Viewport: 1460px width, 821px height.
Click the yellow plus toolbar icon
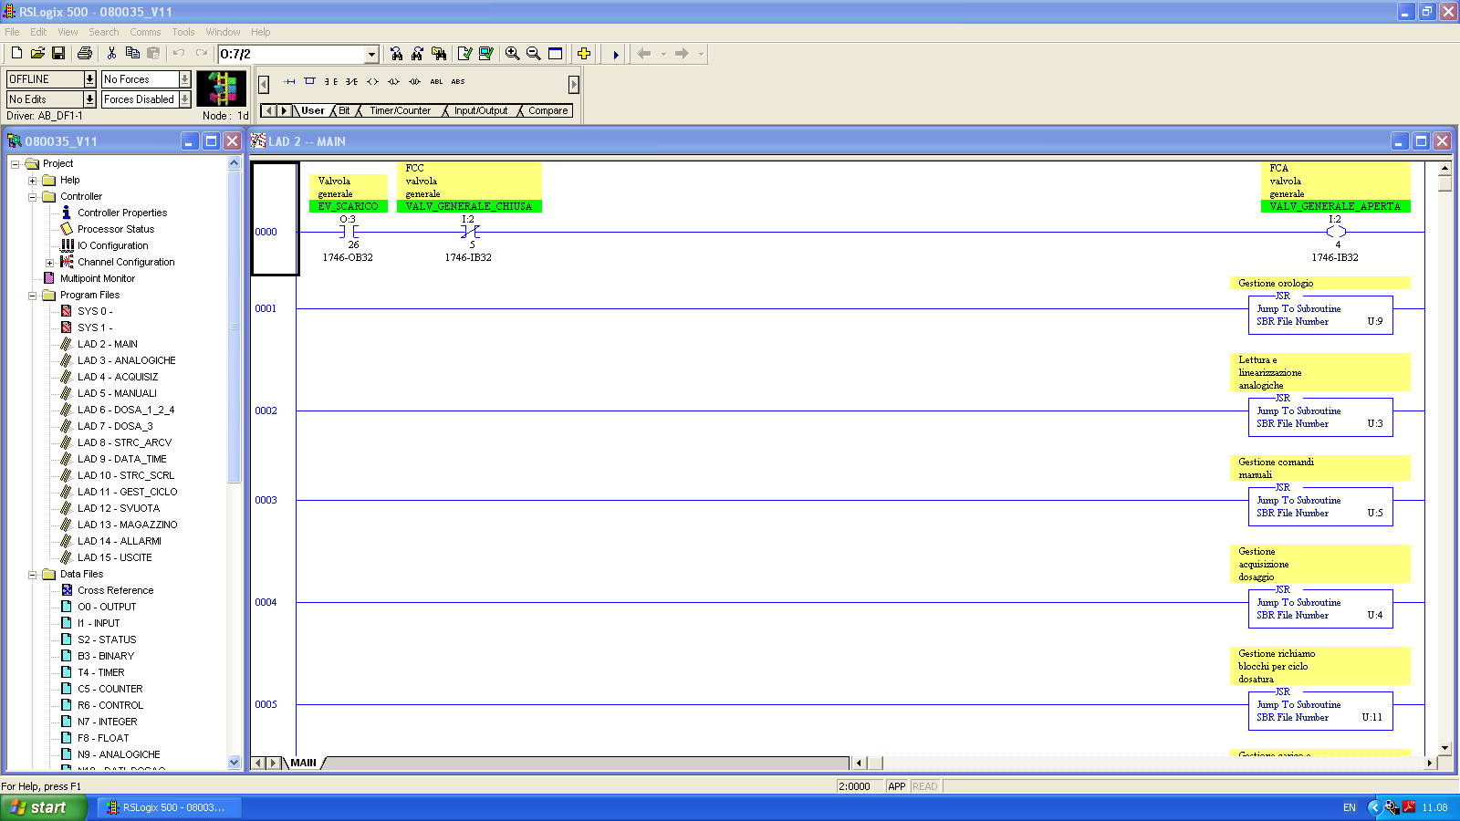(x=584, y=54)
